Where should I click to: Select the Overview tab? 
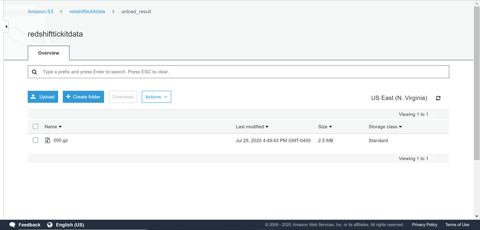(49, 53)
